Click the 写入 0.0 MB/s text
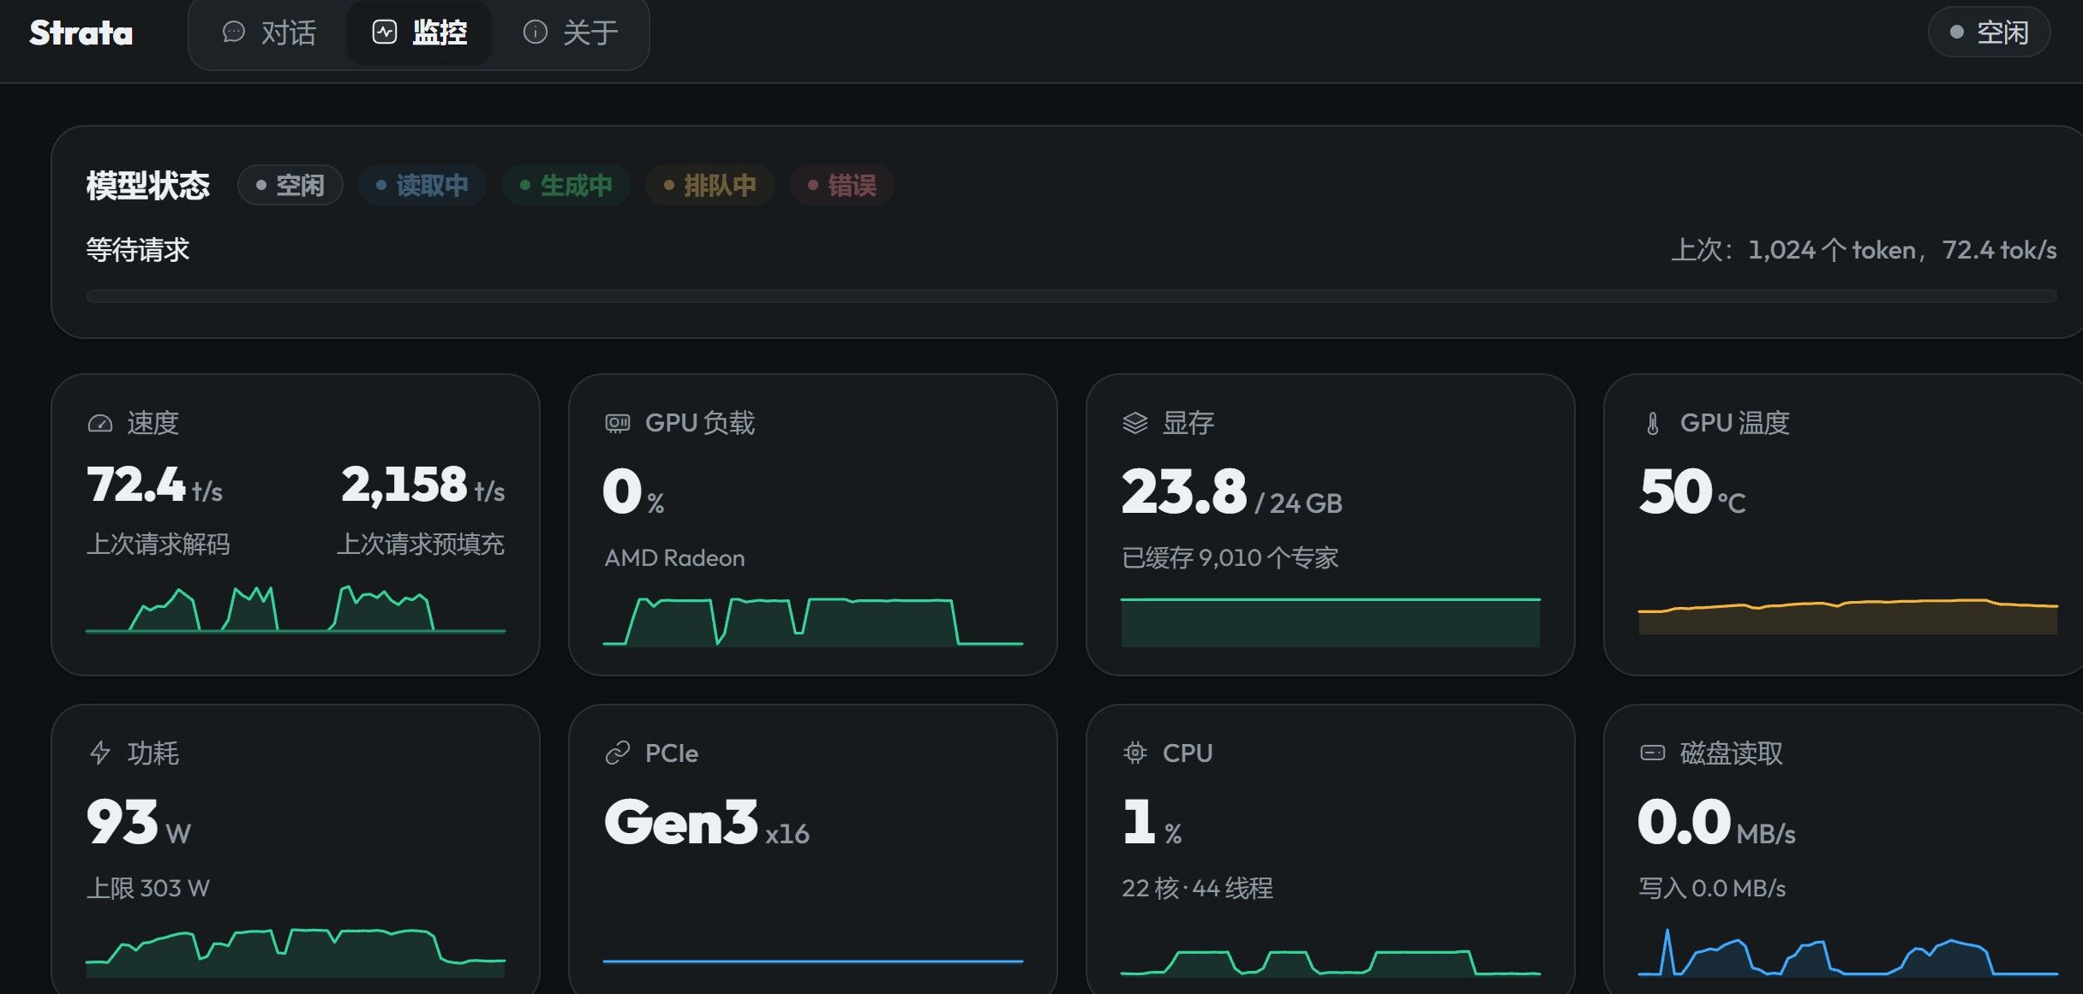Viewport: 2083px width, 994px height. tap(1712, 889)
